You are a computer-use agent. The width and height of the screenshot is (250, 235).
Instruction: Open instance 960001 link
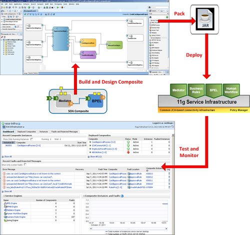[x=8, y=145]
